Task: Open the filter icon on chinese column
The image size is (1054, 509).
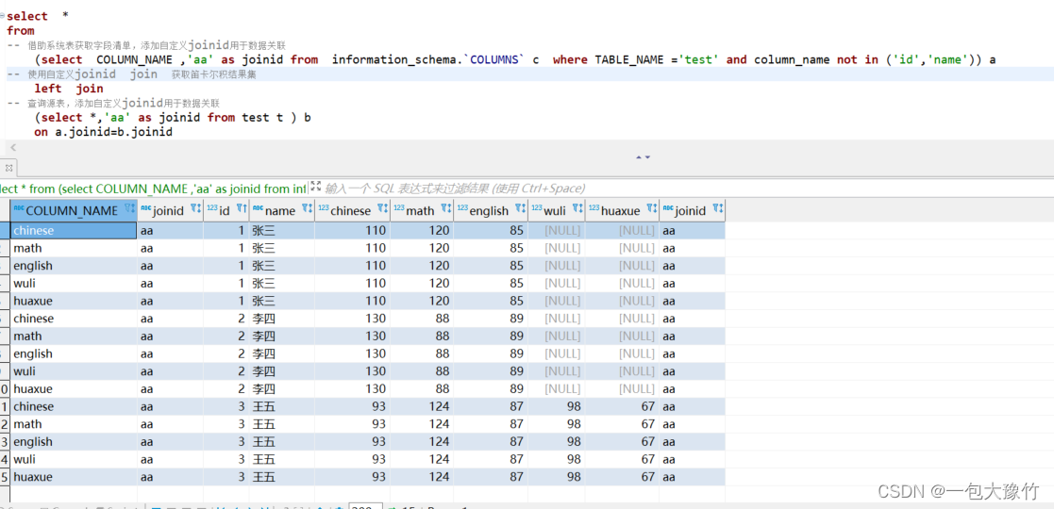Action: click(382, 210)
